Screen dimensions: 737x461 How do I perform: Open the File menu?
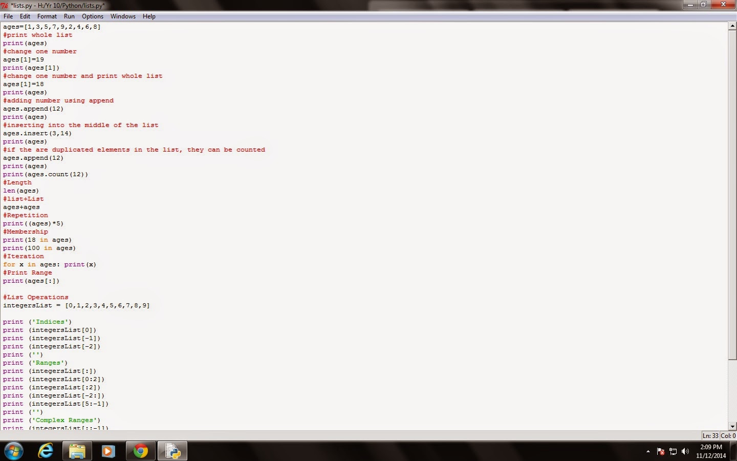tap(8, 16)
